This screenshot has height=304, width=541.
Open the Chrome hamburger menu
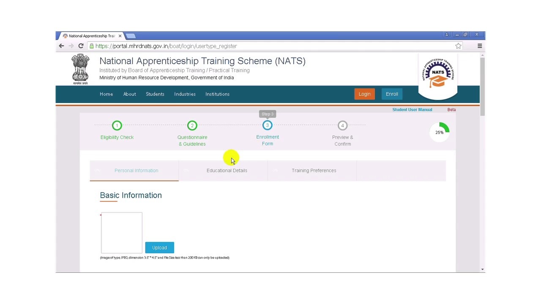480,46
